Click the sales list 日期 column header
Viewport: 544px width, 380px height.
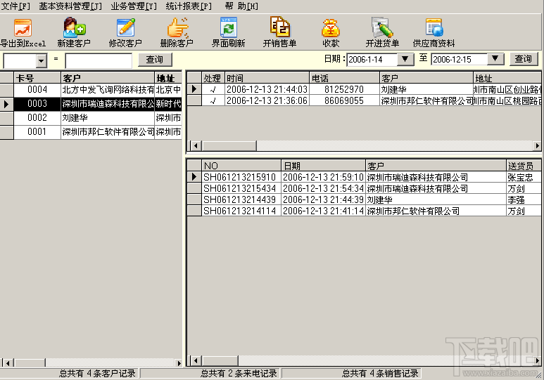click(323, 166)
